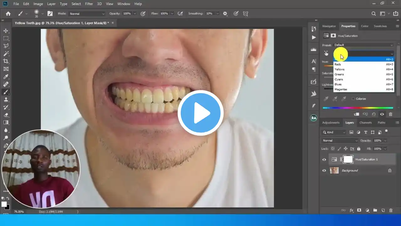This screenshot has width=401, height=226.
Task: Open the layer blend mode dropdown
Action: [x=339, y=140]
